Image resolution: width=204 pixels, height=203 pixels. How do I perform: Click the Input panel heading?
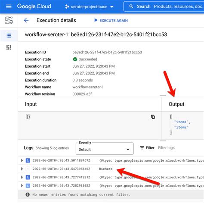[x=31, y=104]
